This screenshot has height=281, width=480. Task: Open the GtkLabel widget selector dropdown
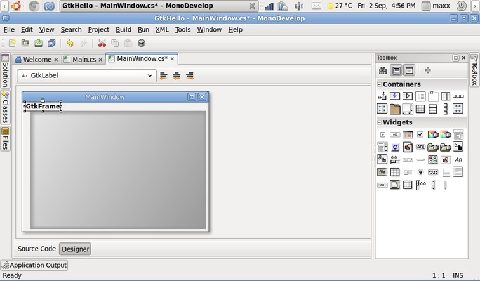(x=150, y=75)
